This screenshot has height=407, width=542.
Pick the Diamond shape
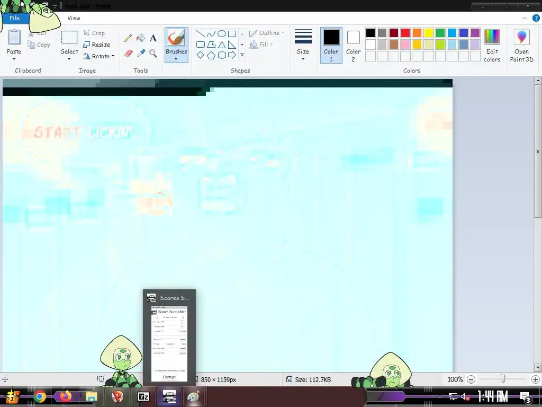pyautogui.click(x=201, y=55)
